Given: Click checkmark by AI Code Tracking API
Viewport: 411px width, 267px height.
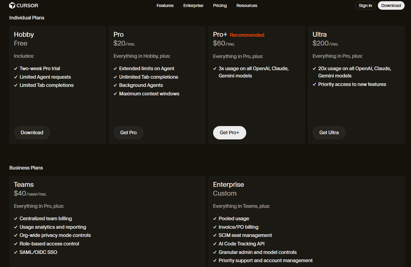Looking at the screenshot, I should (215, 244).
